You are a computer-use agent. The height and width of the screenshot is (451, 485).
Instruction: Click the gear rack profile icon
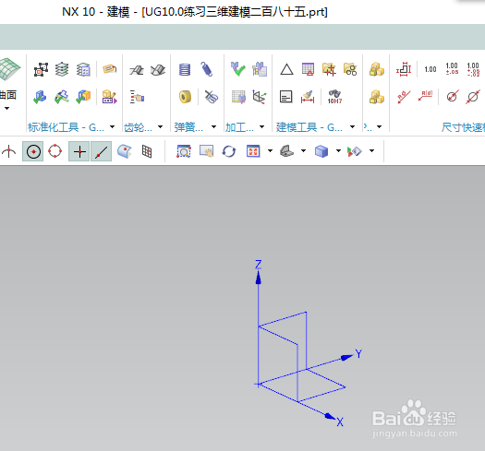point(137,70)
